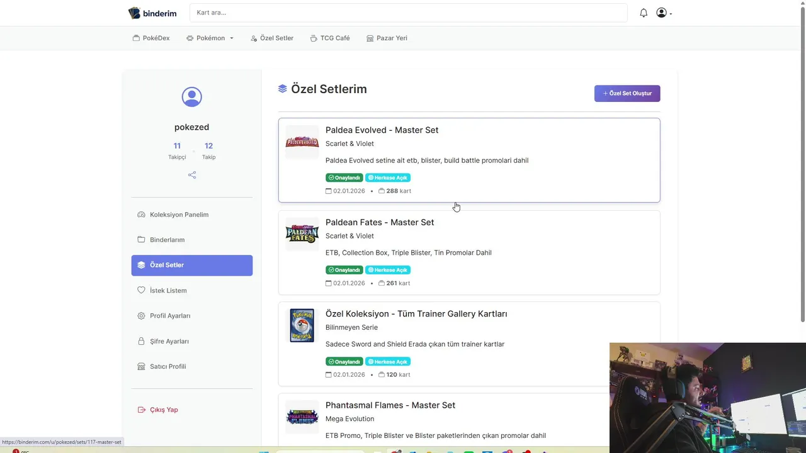Click the Özel Setlerim heading stack icon

(x=283, y=89)
